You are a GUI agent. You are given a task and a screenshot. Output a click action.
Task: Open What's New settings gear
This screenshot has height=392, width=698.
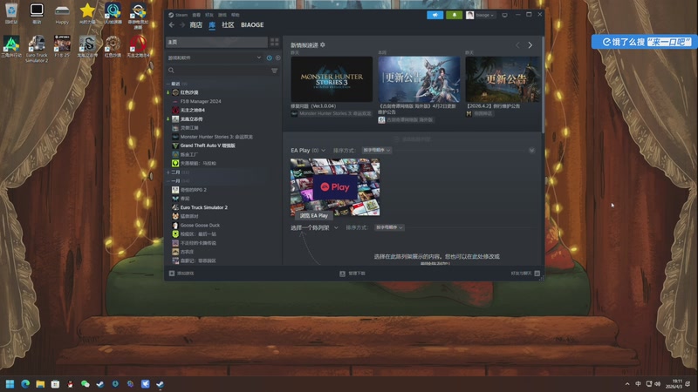pos(323,45)
